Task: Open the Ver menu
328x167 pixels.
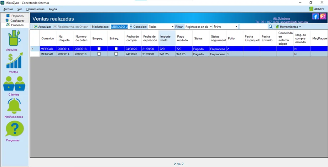Action: [x=20, y=9]
